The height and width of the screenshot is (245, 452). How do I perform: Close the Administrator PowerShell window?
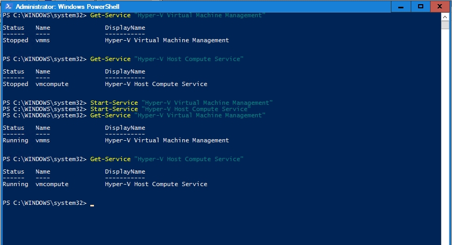(x=439, y=6)
